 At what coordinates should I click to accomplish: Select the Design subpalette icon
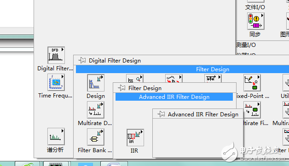point(96,83)
